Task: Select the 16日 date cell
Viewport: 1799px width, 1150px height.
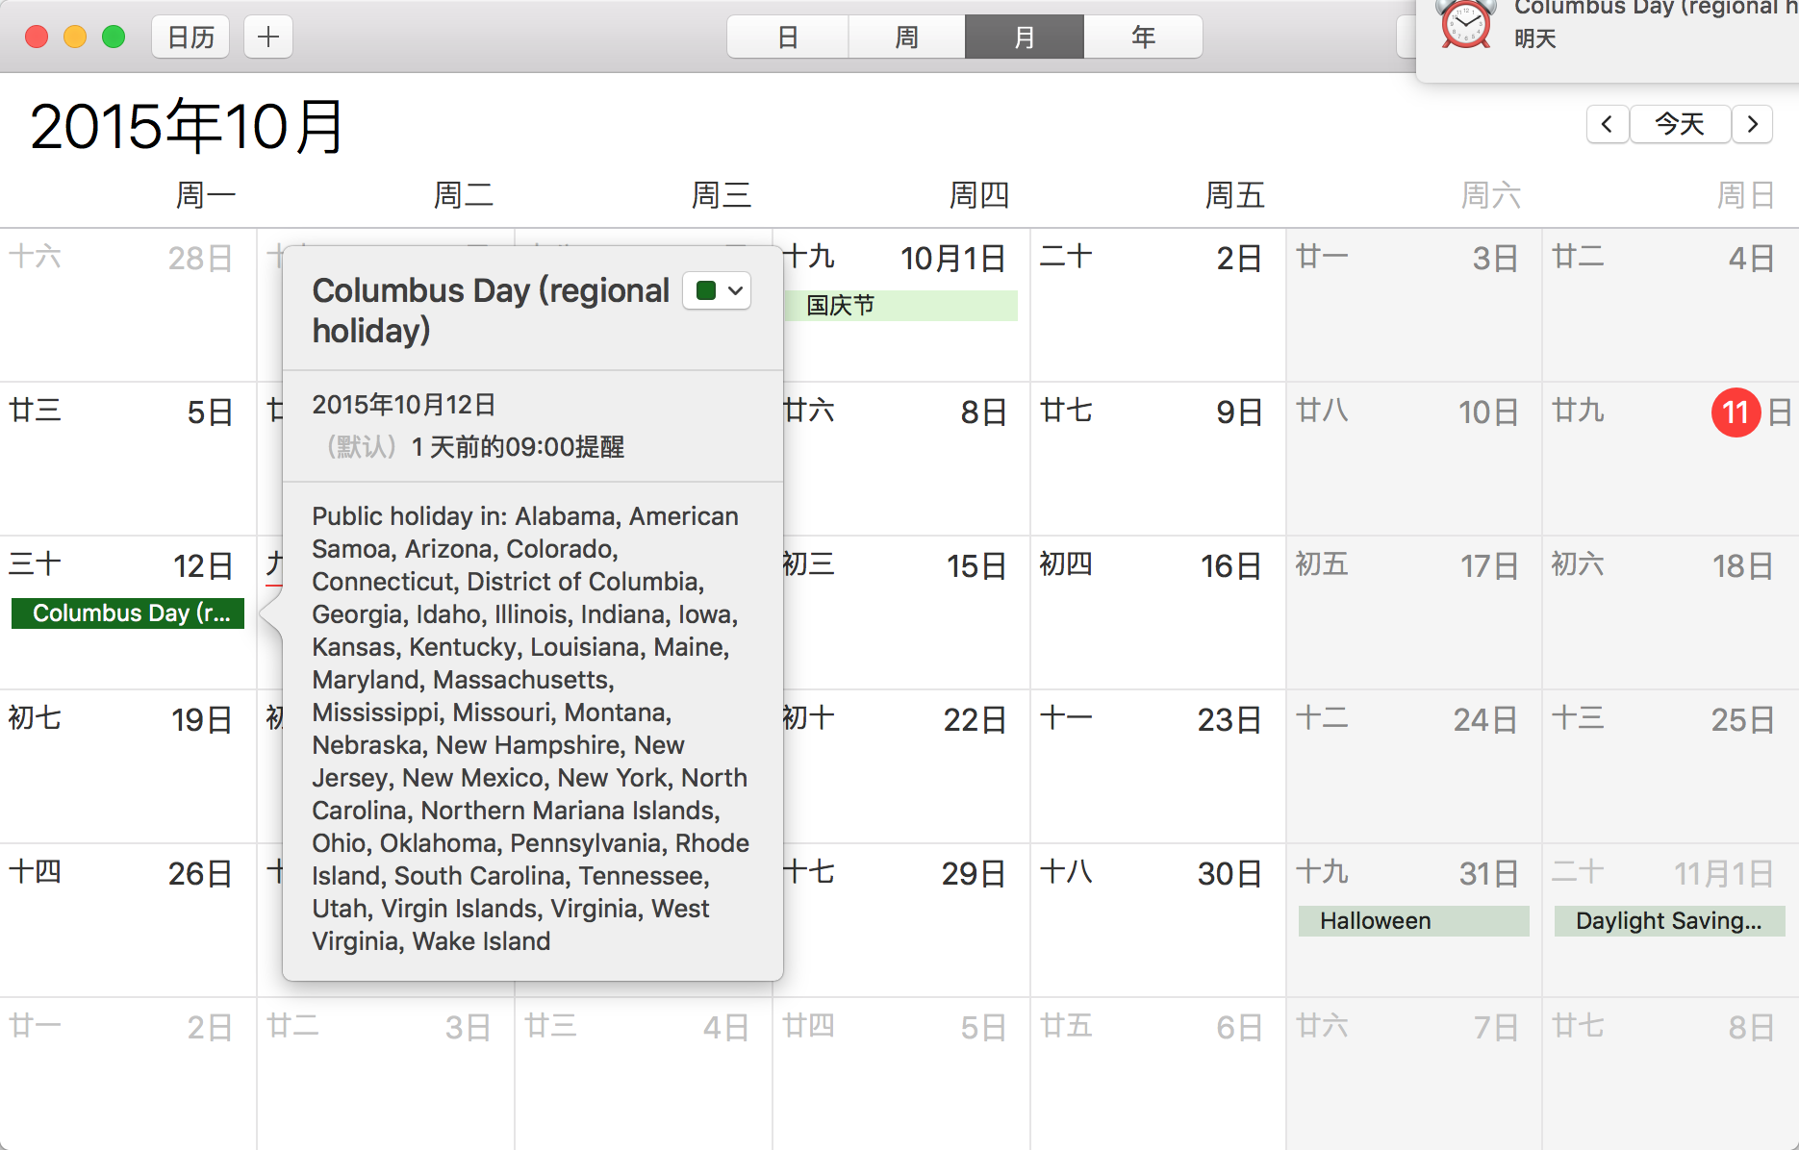Action: click(x=1230, y=566)
